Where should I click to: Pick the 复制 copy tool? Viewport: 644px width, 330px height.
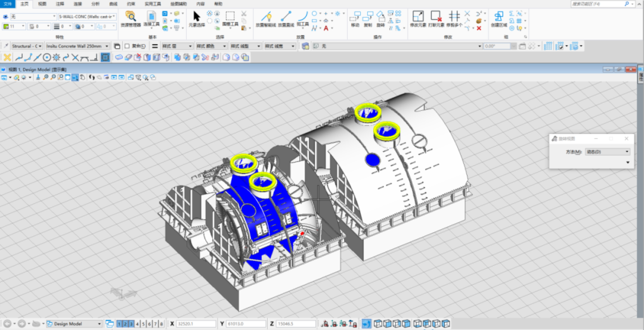[368, 19]
